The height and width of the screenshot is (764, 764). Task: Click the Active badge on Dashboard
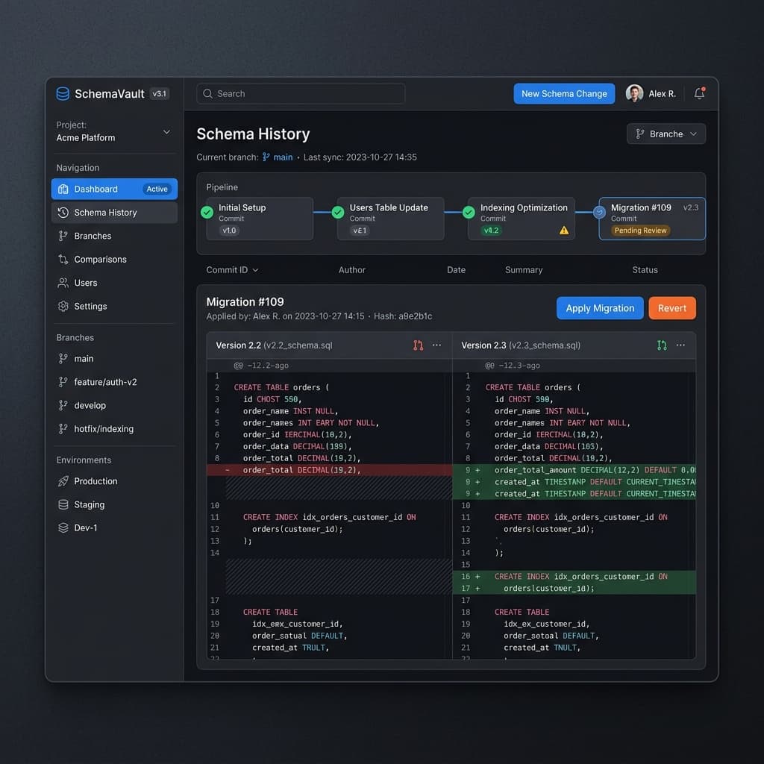tap(157, 189)
